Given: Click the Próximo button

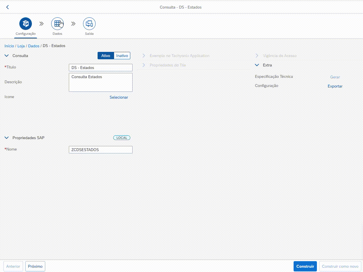Looking at the screenshot, I should 35,266.
